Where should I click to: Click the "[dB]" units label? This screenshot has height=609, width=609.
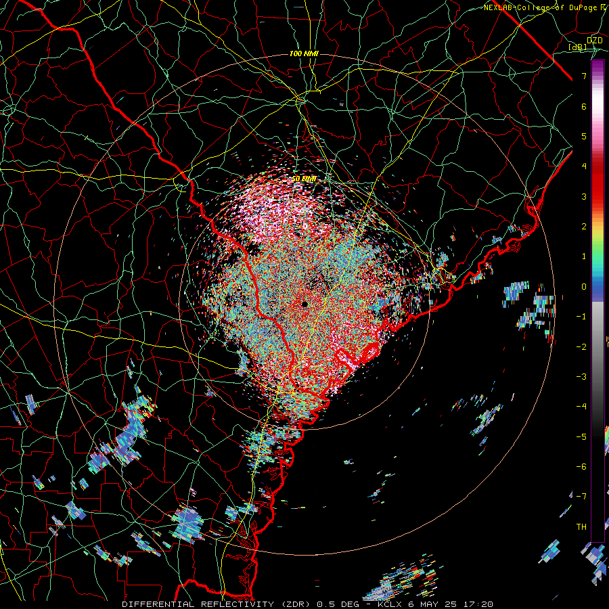click(x=578, y=47)
